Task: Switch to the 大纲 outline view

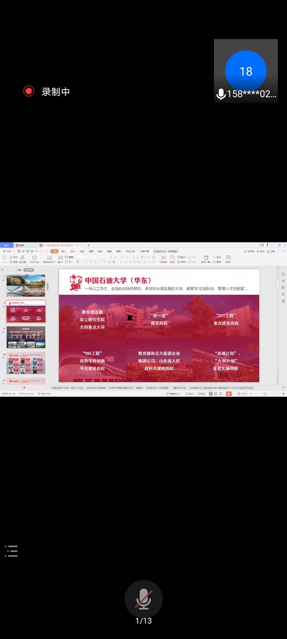Action: click(19, 270)
